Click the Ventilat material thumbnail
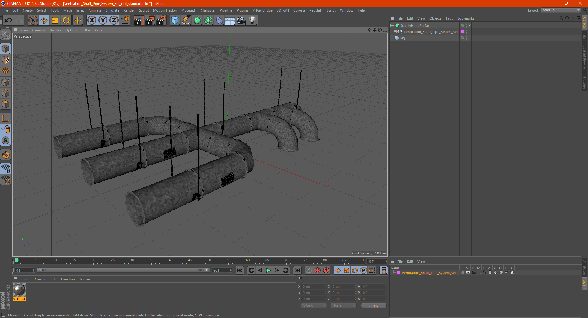Viewport: 588px width, 318px height. [x=19, y=290]
